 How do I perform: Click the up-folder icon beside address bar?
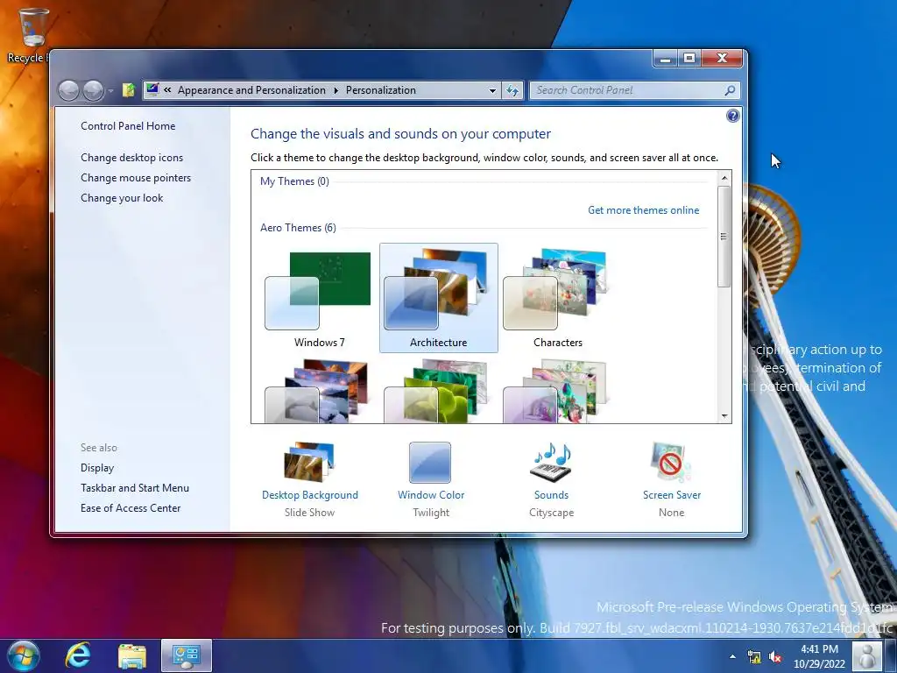coord(129,90)
